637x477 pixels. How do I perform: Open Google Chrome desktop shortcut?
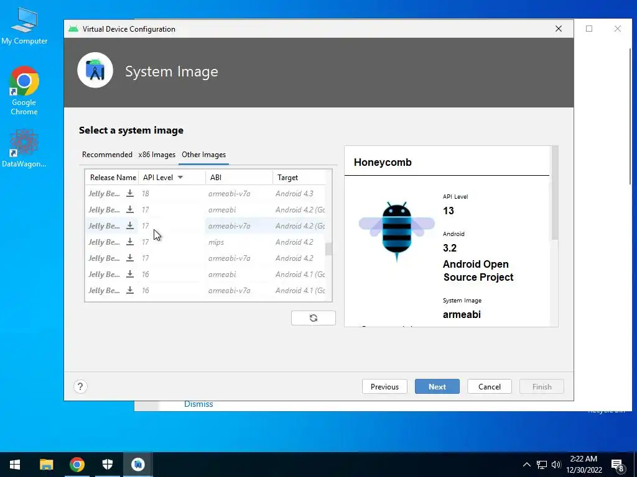point(24,91)
